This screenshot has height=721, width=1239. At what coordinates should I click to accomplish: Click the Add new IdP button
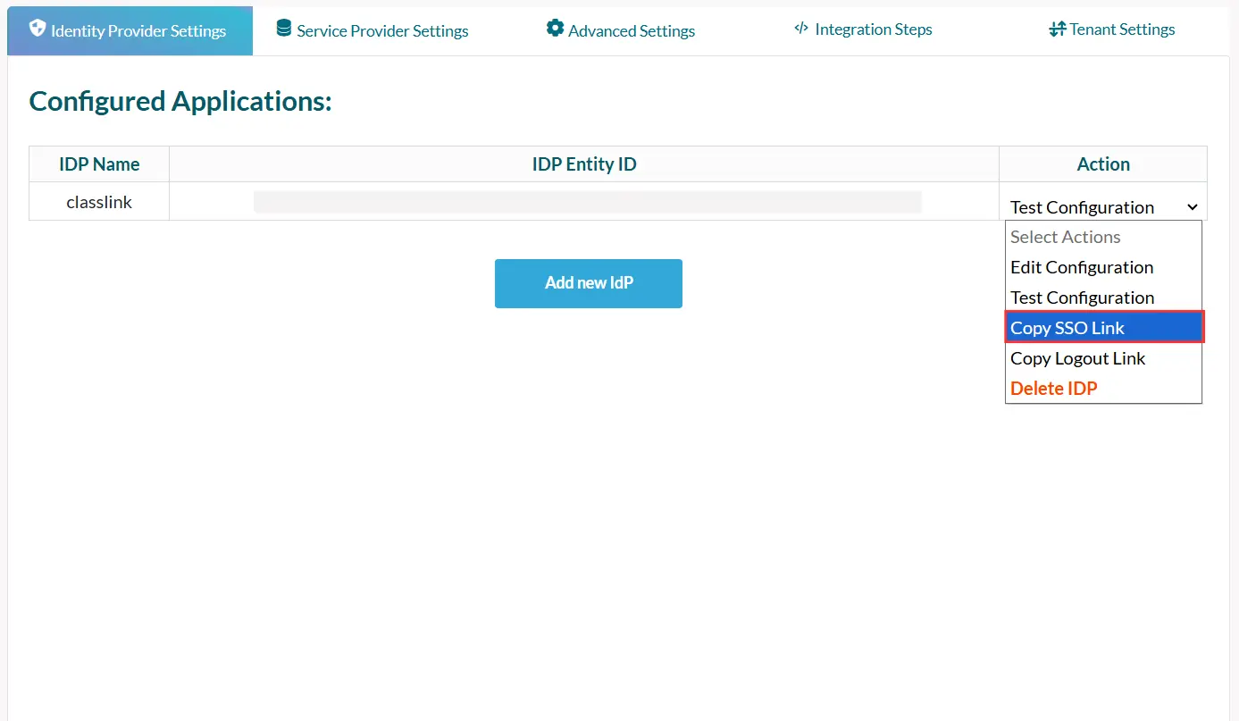[x=588, y=283]
